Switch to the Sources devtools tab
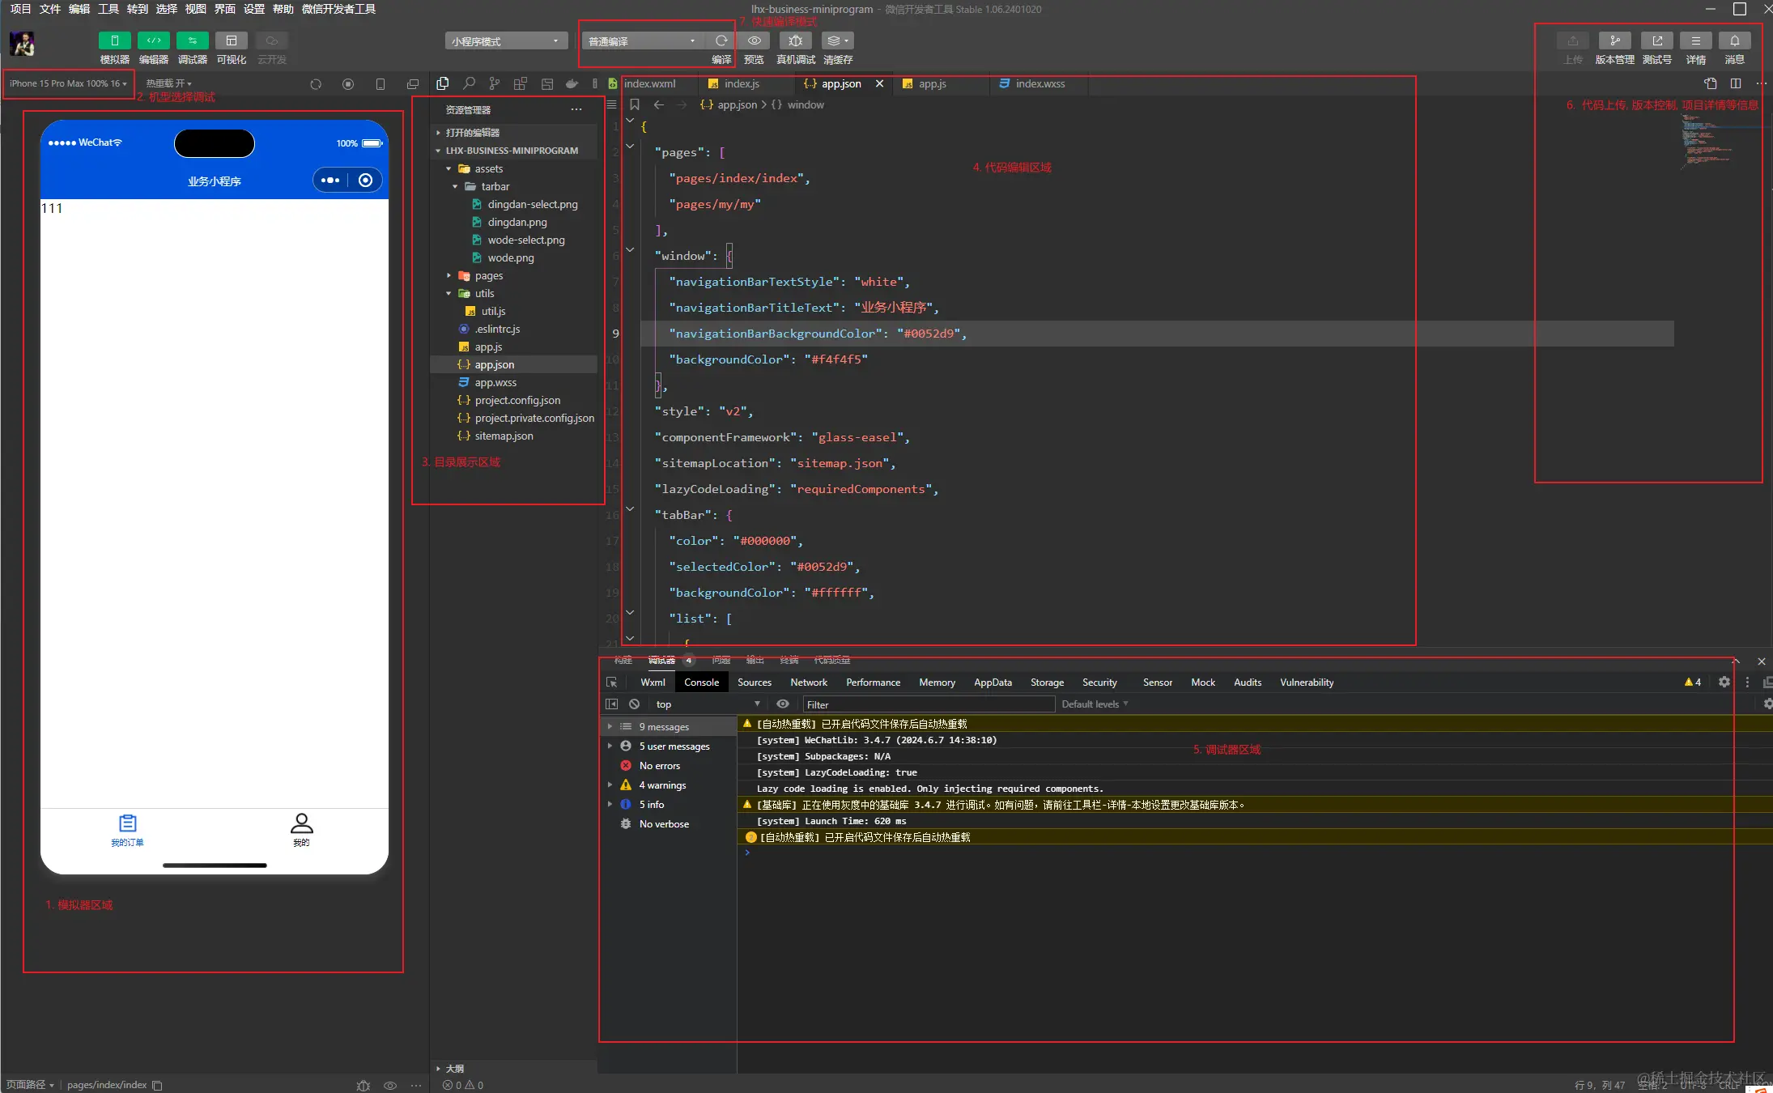Image resolution: width=1773 pixels, height=1093 pixels. pos(755,683)
